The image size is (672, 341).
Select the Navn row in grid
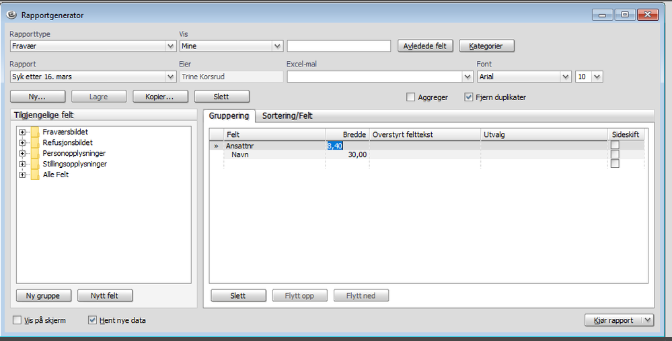click(426, 155)
